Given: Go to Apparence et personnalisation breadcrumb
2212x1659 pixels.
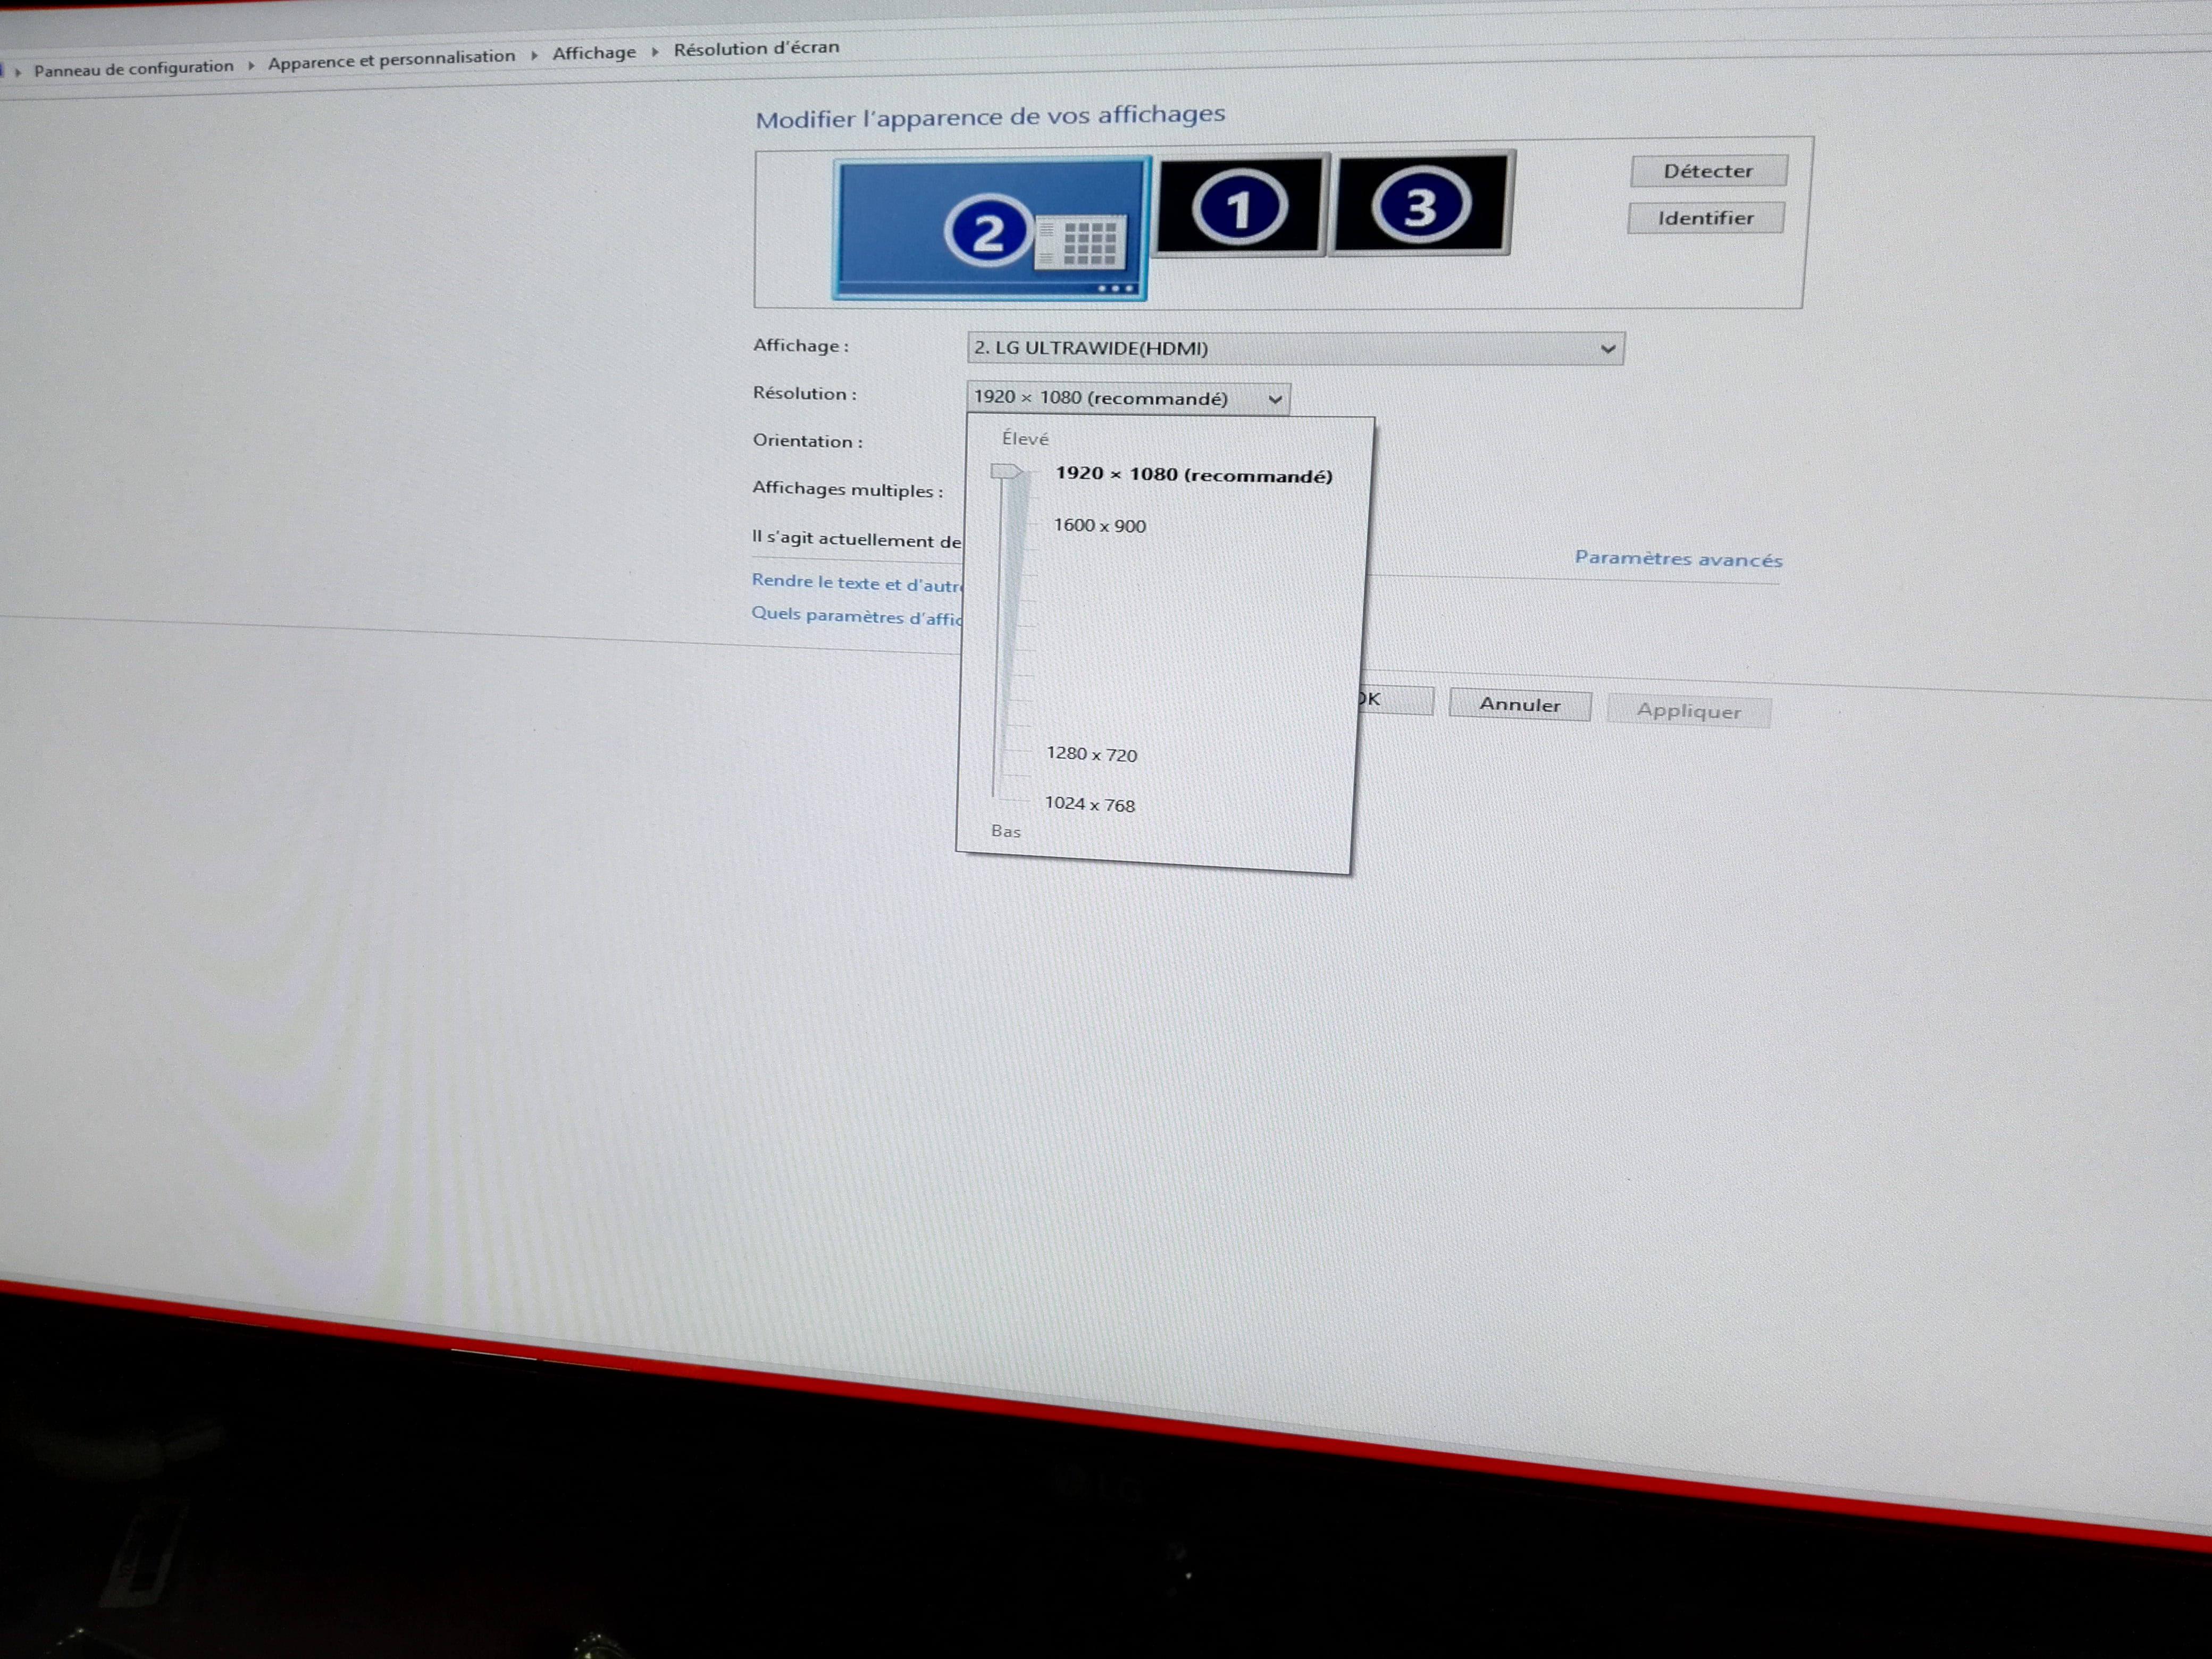Looking at the screenshot, I should point(391,59).
